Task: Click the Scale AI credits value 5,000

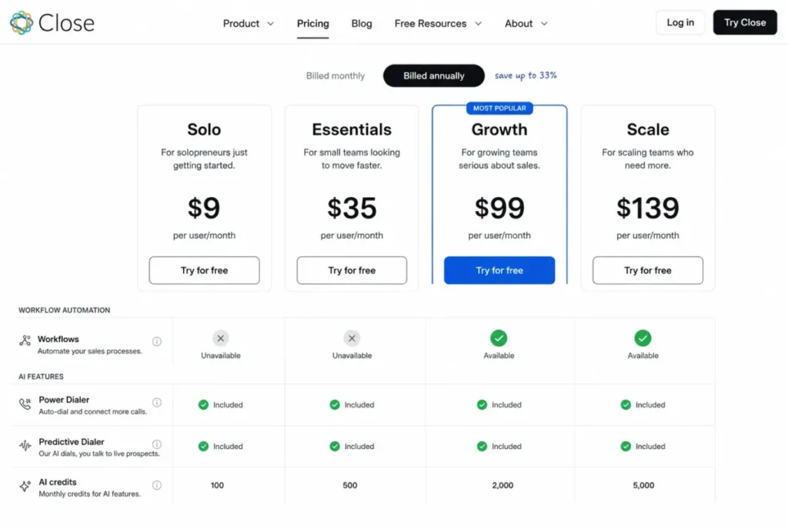Action: point(643,485)
